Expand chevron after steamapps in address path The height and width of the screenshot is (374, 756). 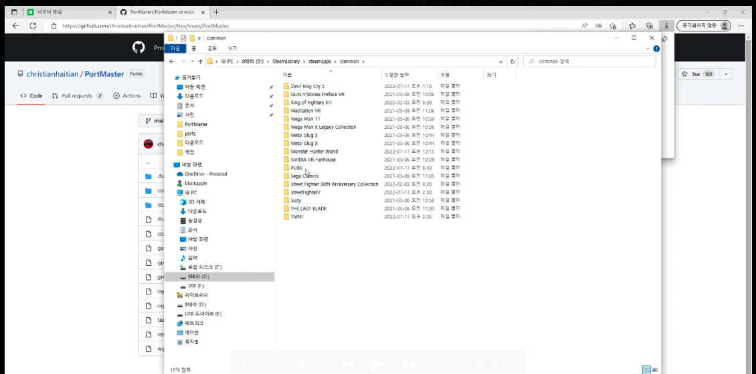[x=336, y=61]
